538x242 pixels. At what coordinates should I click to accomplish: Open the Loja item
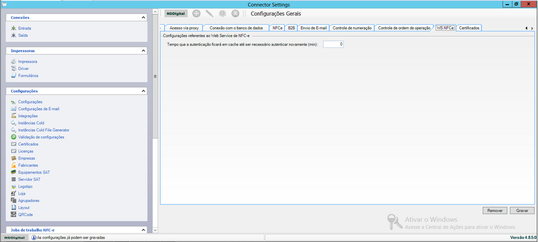pyautogui.click(x=22, y=194)
